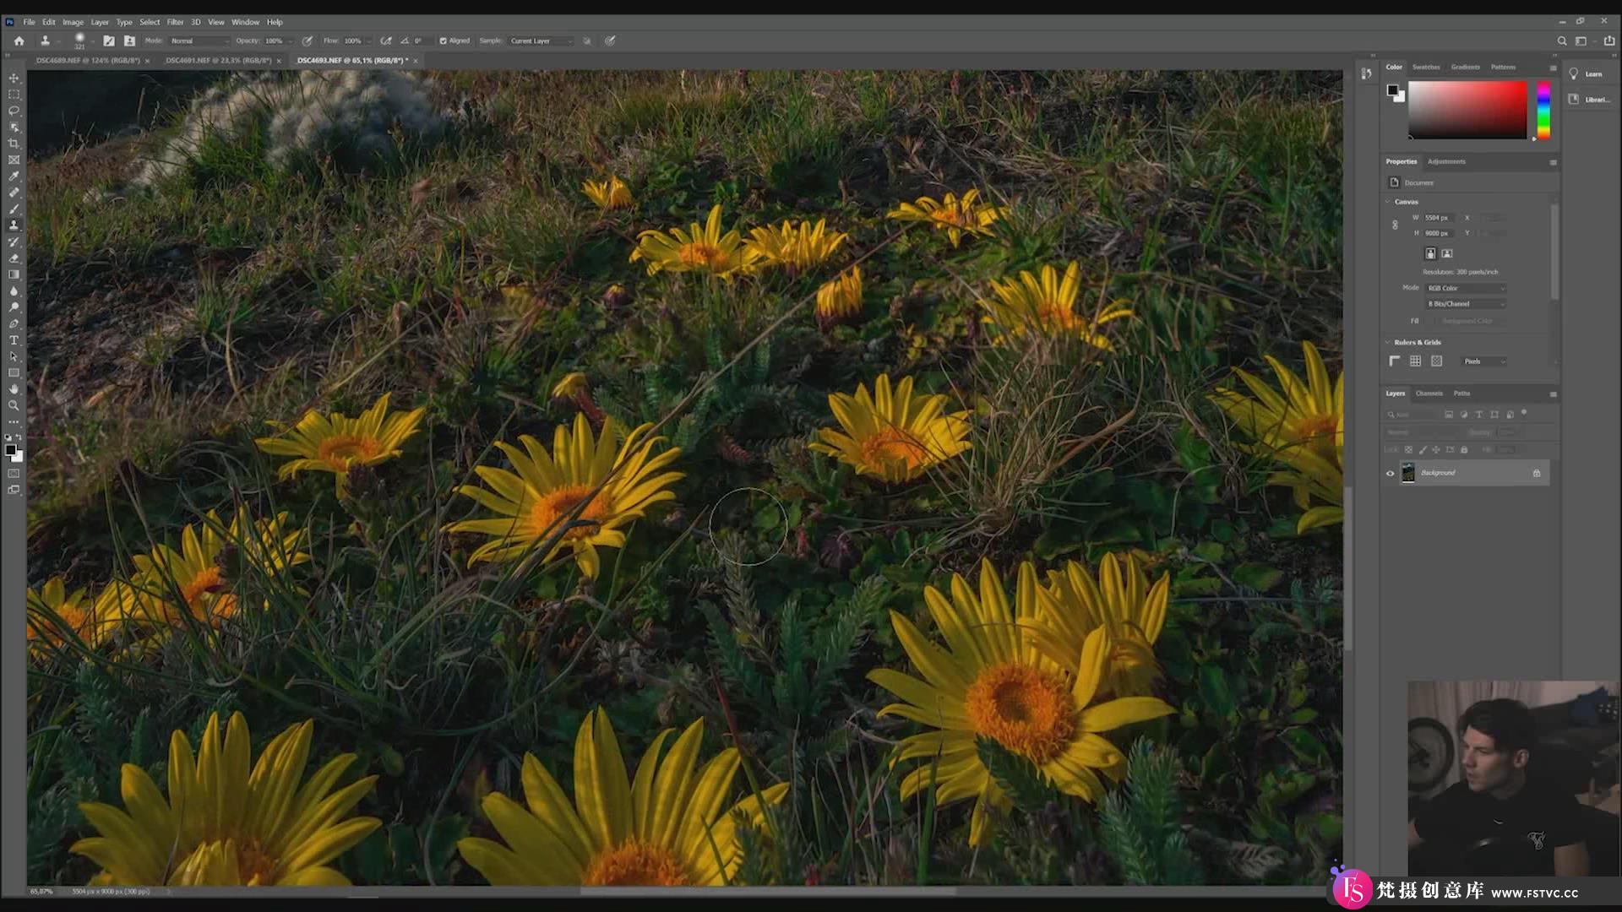Toggle pressure for opacity icon
The image size is (1622, 912).
(x=308, y=41)
